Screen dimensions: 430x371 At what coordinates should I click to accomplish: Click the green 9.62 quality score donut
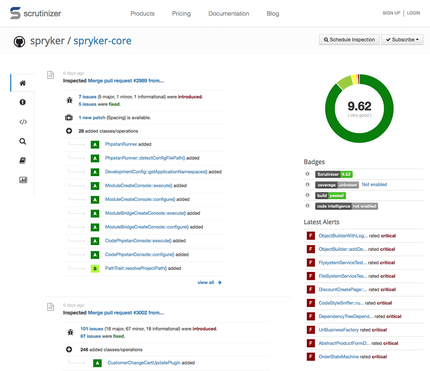(359, 108)
